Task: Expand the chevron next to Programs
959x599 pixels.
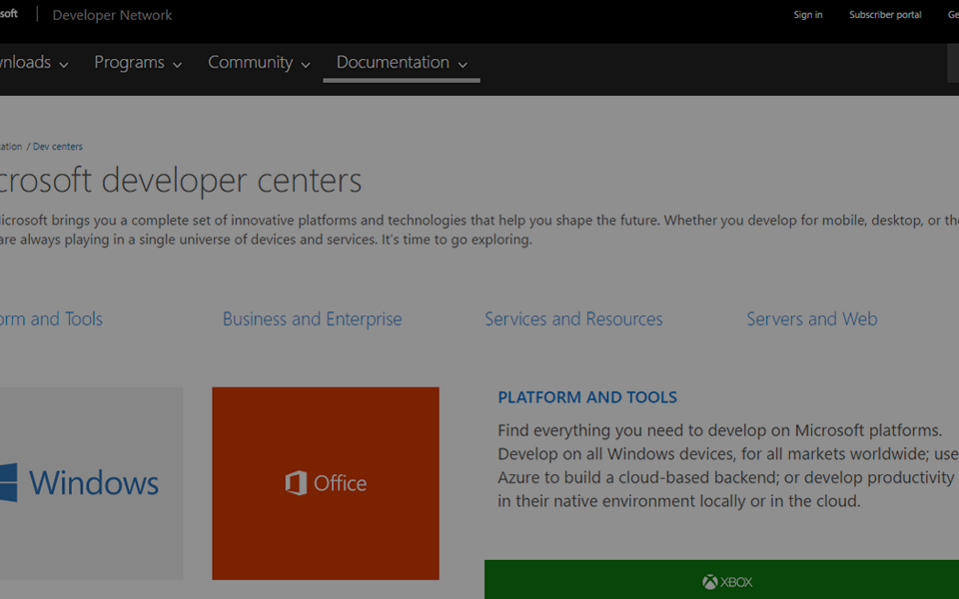Action: 178,65
